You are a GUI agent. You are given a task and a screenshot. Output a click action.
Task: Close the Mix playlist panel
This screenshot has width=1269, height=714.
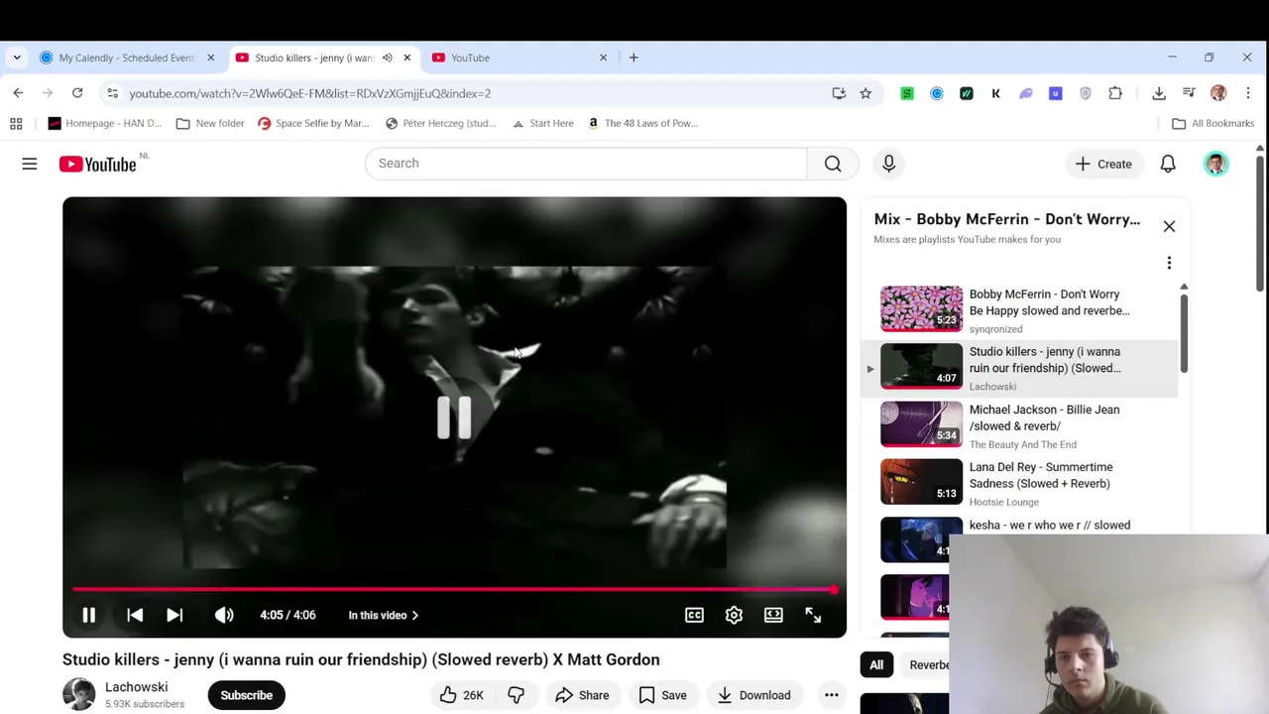pyautogui.click(x=1169, y=226)
